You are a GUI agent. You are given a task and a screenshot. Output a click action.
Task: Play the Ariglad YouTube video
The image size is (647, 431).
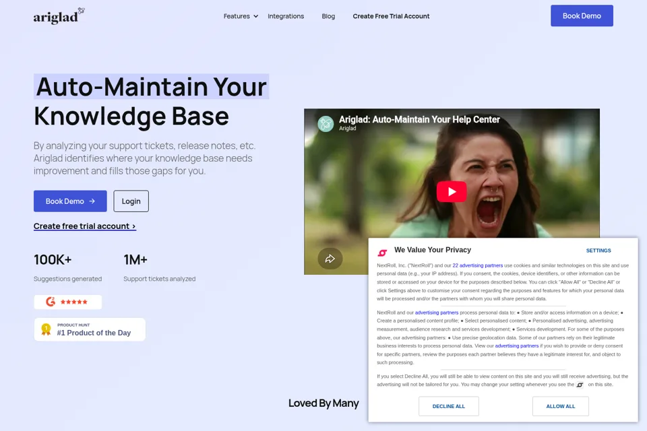pyautogui.click(x=452, y=191)
